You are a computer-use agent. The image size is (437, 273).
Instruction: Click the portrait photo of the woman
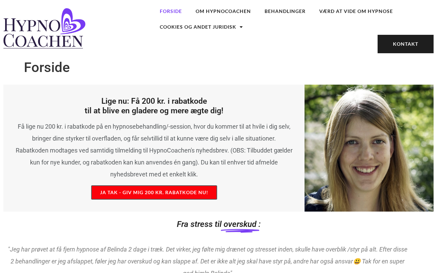click(369, 148)
